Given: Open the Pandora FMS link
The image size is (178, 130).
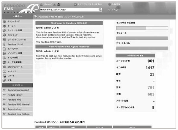Looking at the screenshot, I should pos(15,100).
